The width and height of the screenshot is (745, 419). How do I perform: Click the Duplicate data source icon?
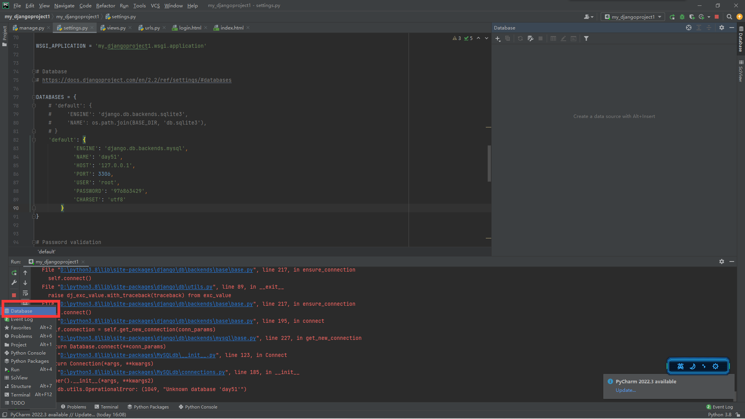(508, 38)
